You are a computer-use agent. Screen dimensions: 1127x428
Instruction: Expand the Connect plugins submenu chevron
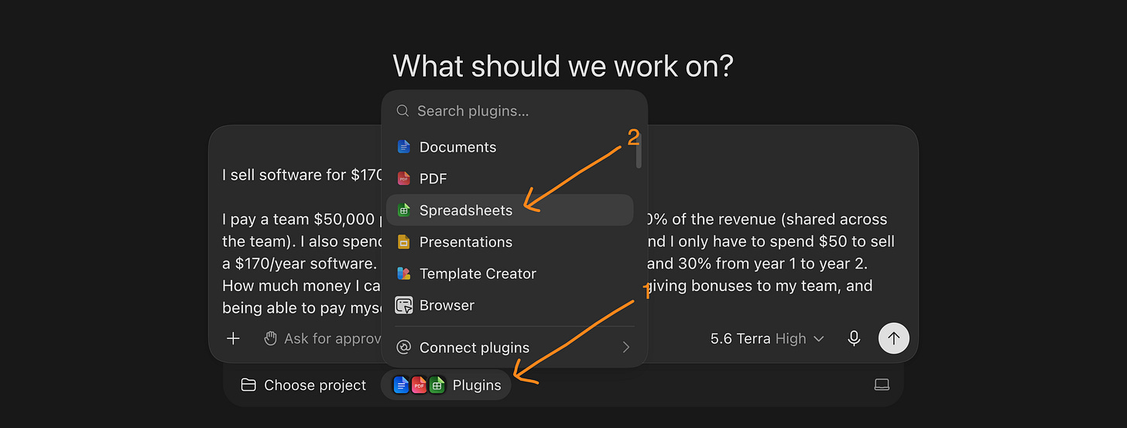pyautogui.click(x=626, y=348)
